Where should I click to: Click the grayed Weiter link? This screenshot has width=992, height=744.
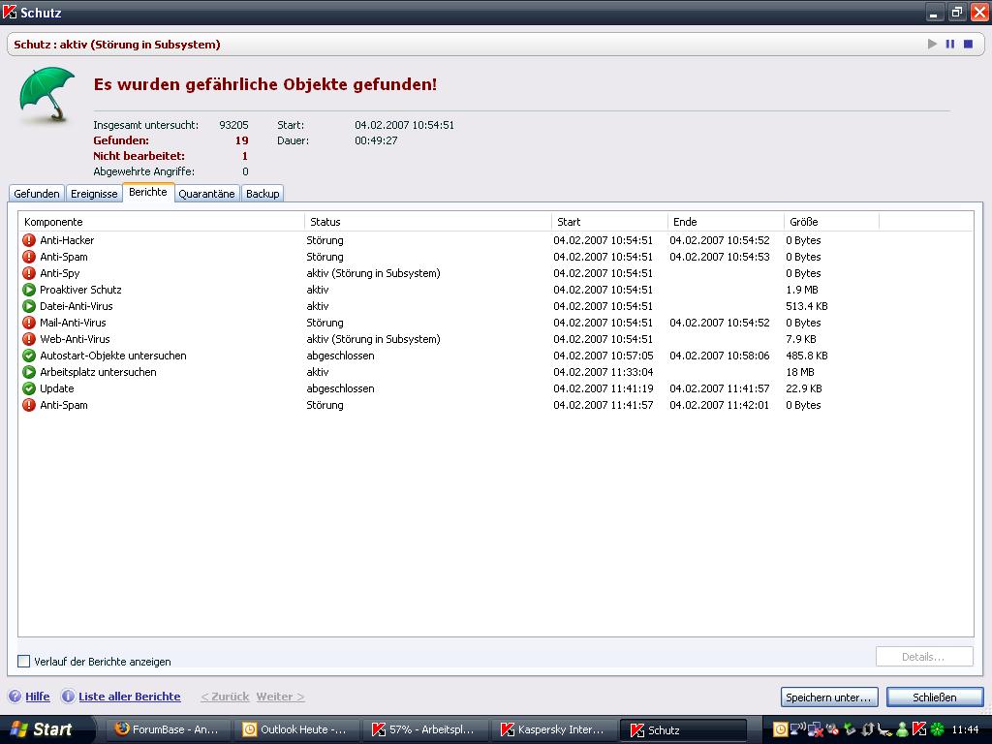(x=280, y=697)
